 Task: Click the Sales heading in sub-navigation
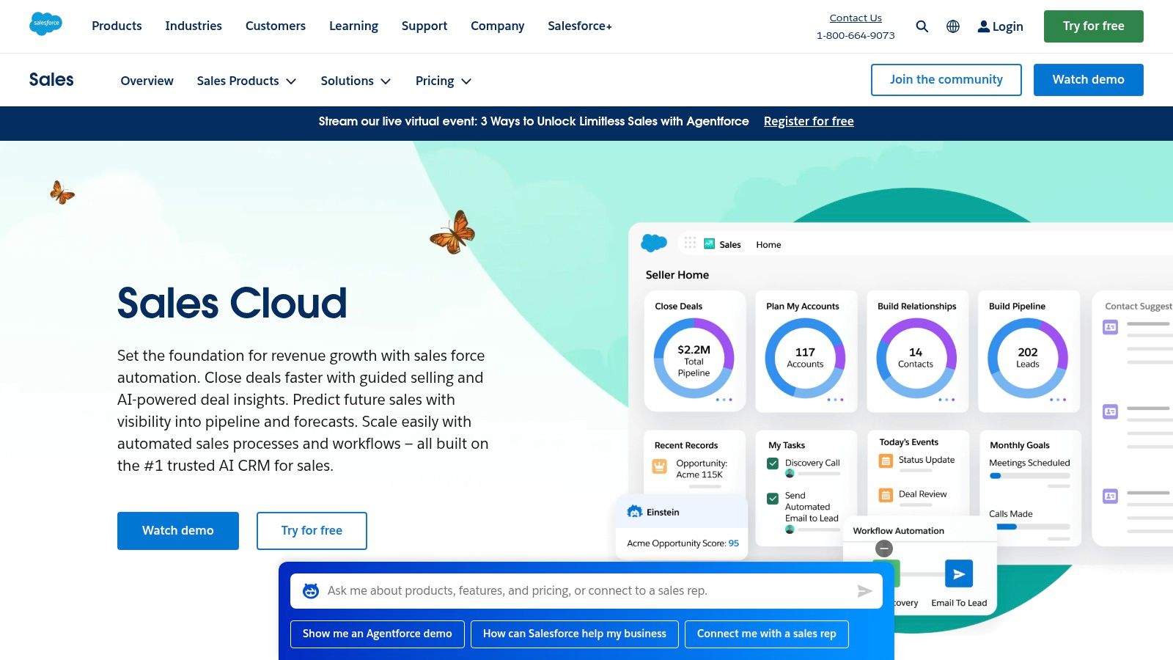pos(51,80)
